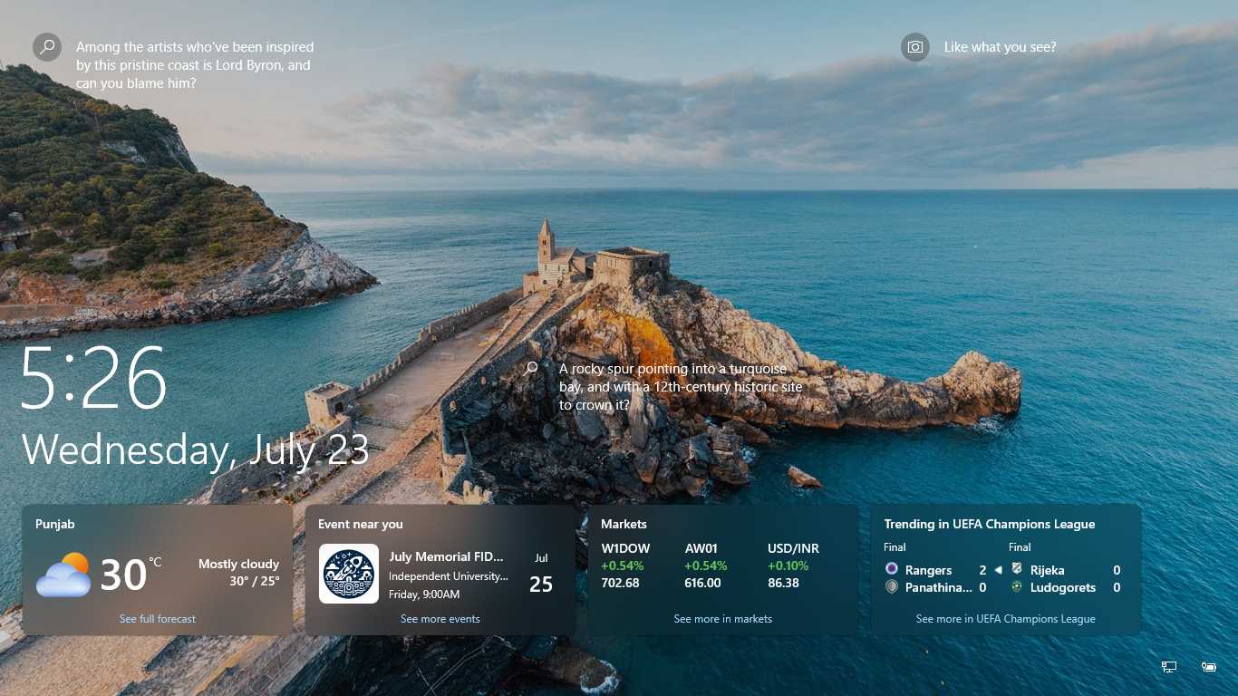
Task: Click Friday, 9:00AM event time
Action: pyautogui.click(x=424, y=594)
